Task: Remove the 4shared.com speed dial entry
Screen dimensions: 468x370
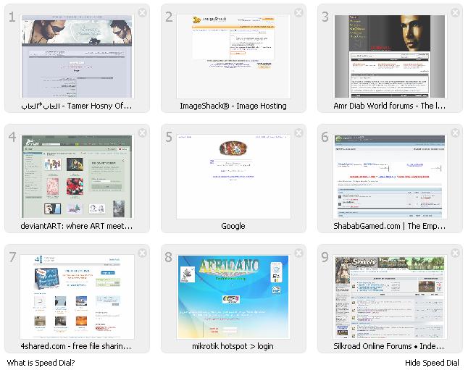Action: coord(142,253)
